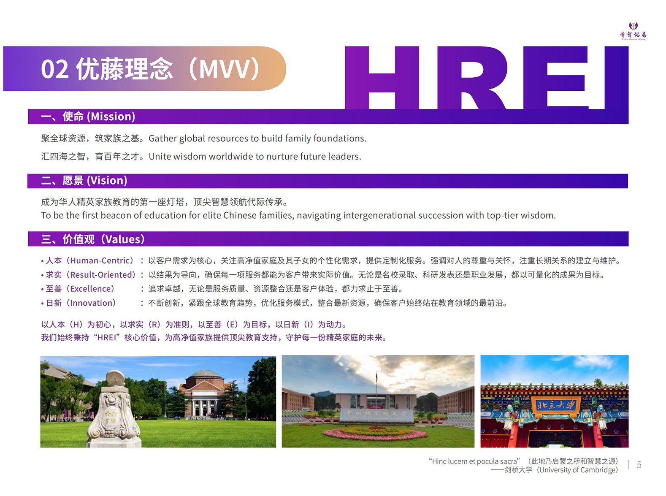Click the 'To be the first beacon of education' sentence

(298, 215)
